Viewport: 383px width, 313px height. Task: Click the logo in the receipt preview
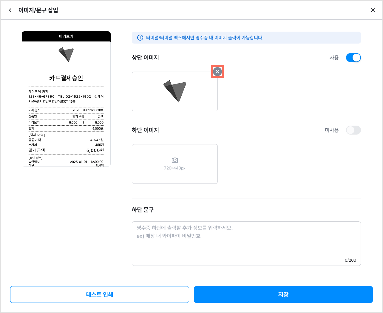coord(66,54)
